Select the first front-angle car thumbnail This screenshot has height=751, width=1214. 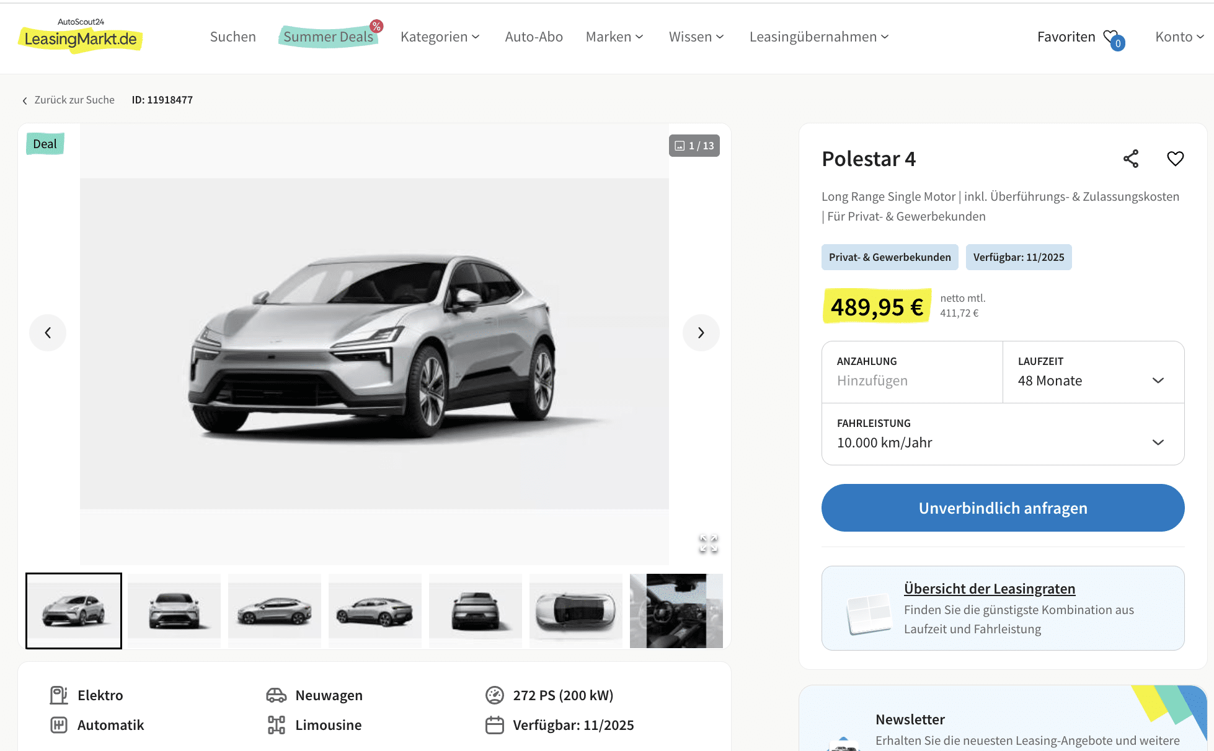coord(74,611)
